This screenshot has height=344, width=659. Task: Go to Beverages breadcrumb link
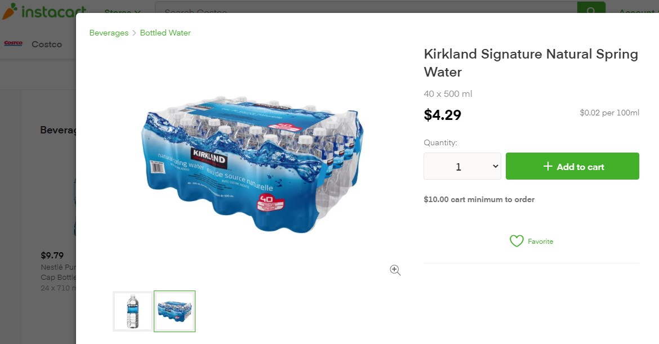pyautogui.click(x=109, y=33)
